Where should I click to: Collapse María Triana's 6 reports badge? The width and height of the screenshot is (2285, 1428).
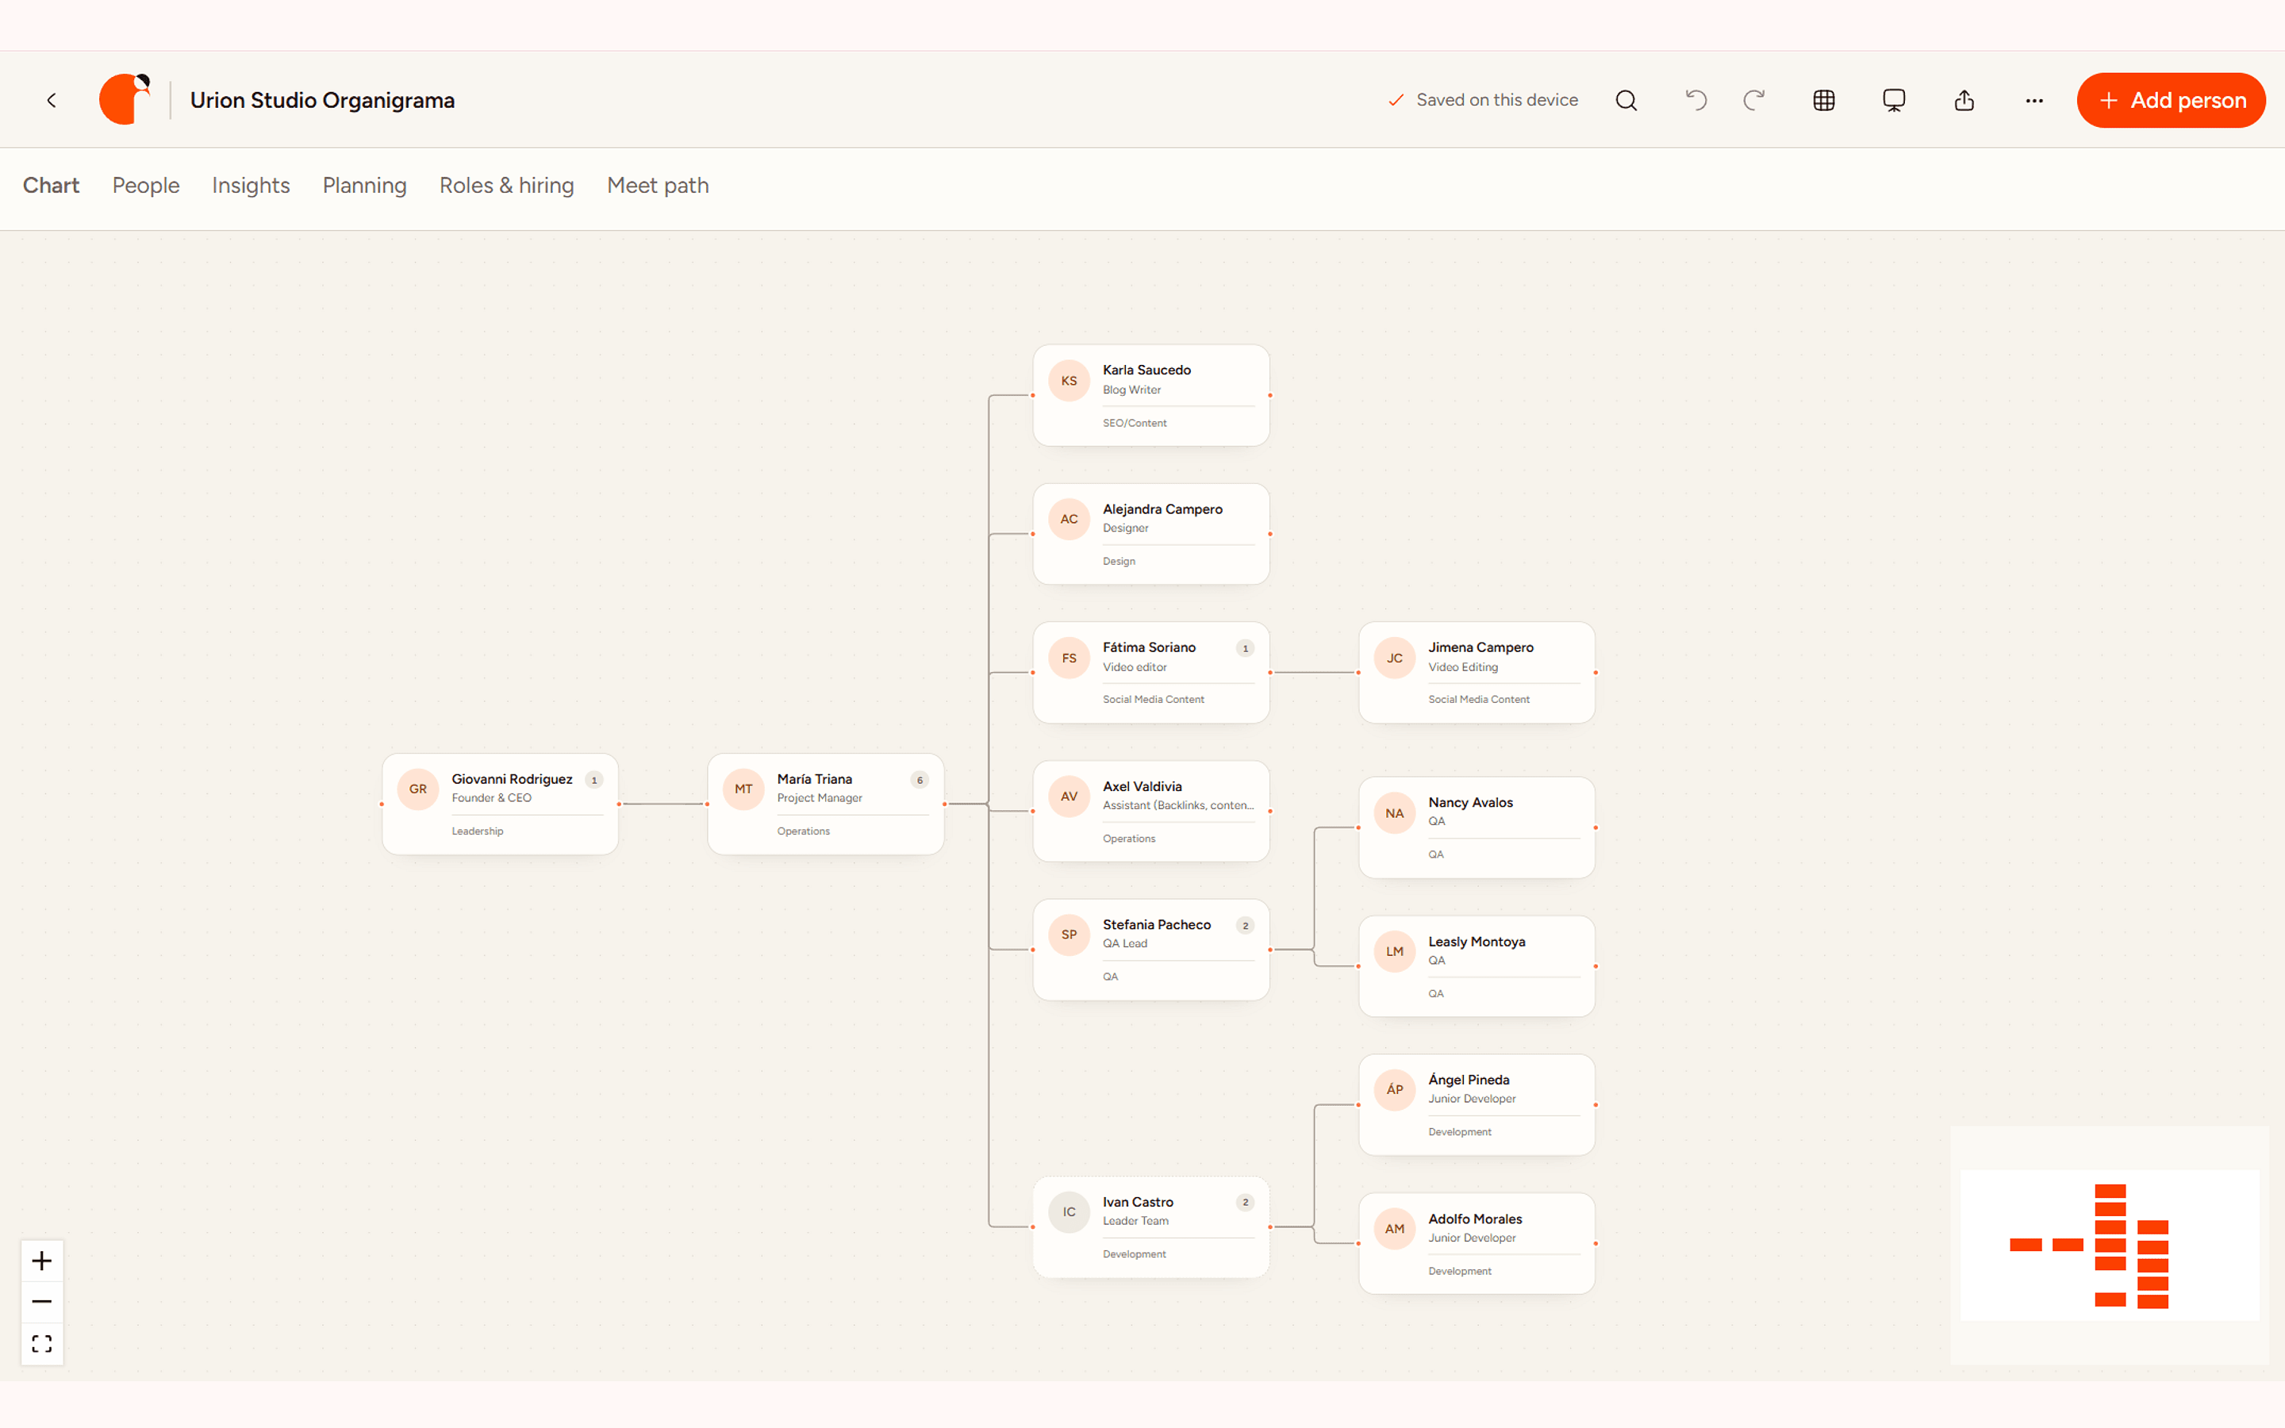(920, 780)
